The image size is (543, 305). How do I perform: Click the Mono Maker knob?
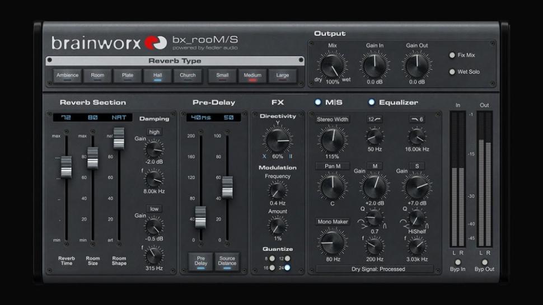(332, 242)
